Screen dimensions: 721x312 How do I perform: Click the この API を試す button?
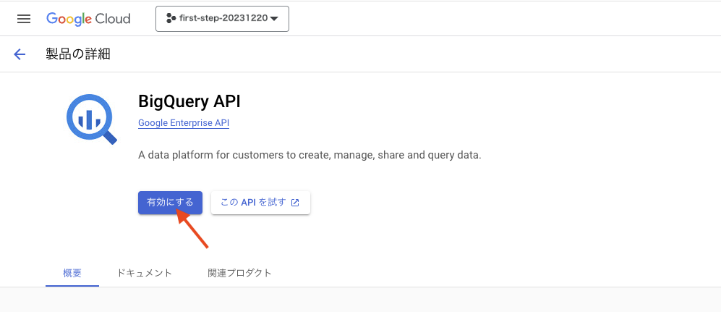pos(260,203)
